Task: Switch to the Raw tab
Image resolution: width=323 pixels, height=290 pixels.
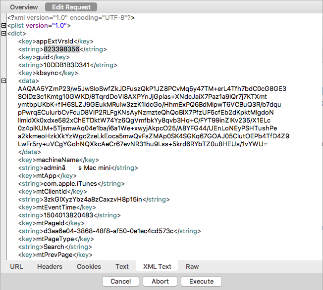Action: [x=192, y=266]
